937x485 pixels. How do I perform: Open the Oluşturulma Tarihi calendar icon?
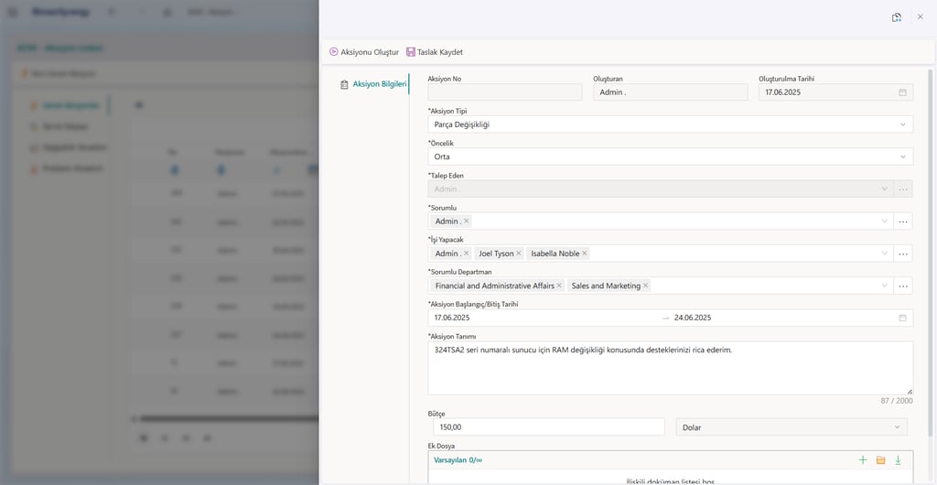[902, 92]
